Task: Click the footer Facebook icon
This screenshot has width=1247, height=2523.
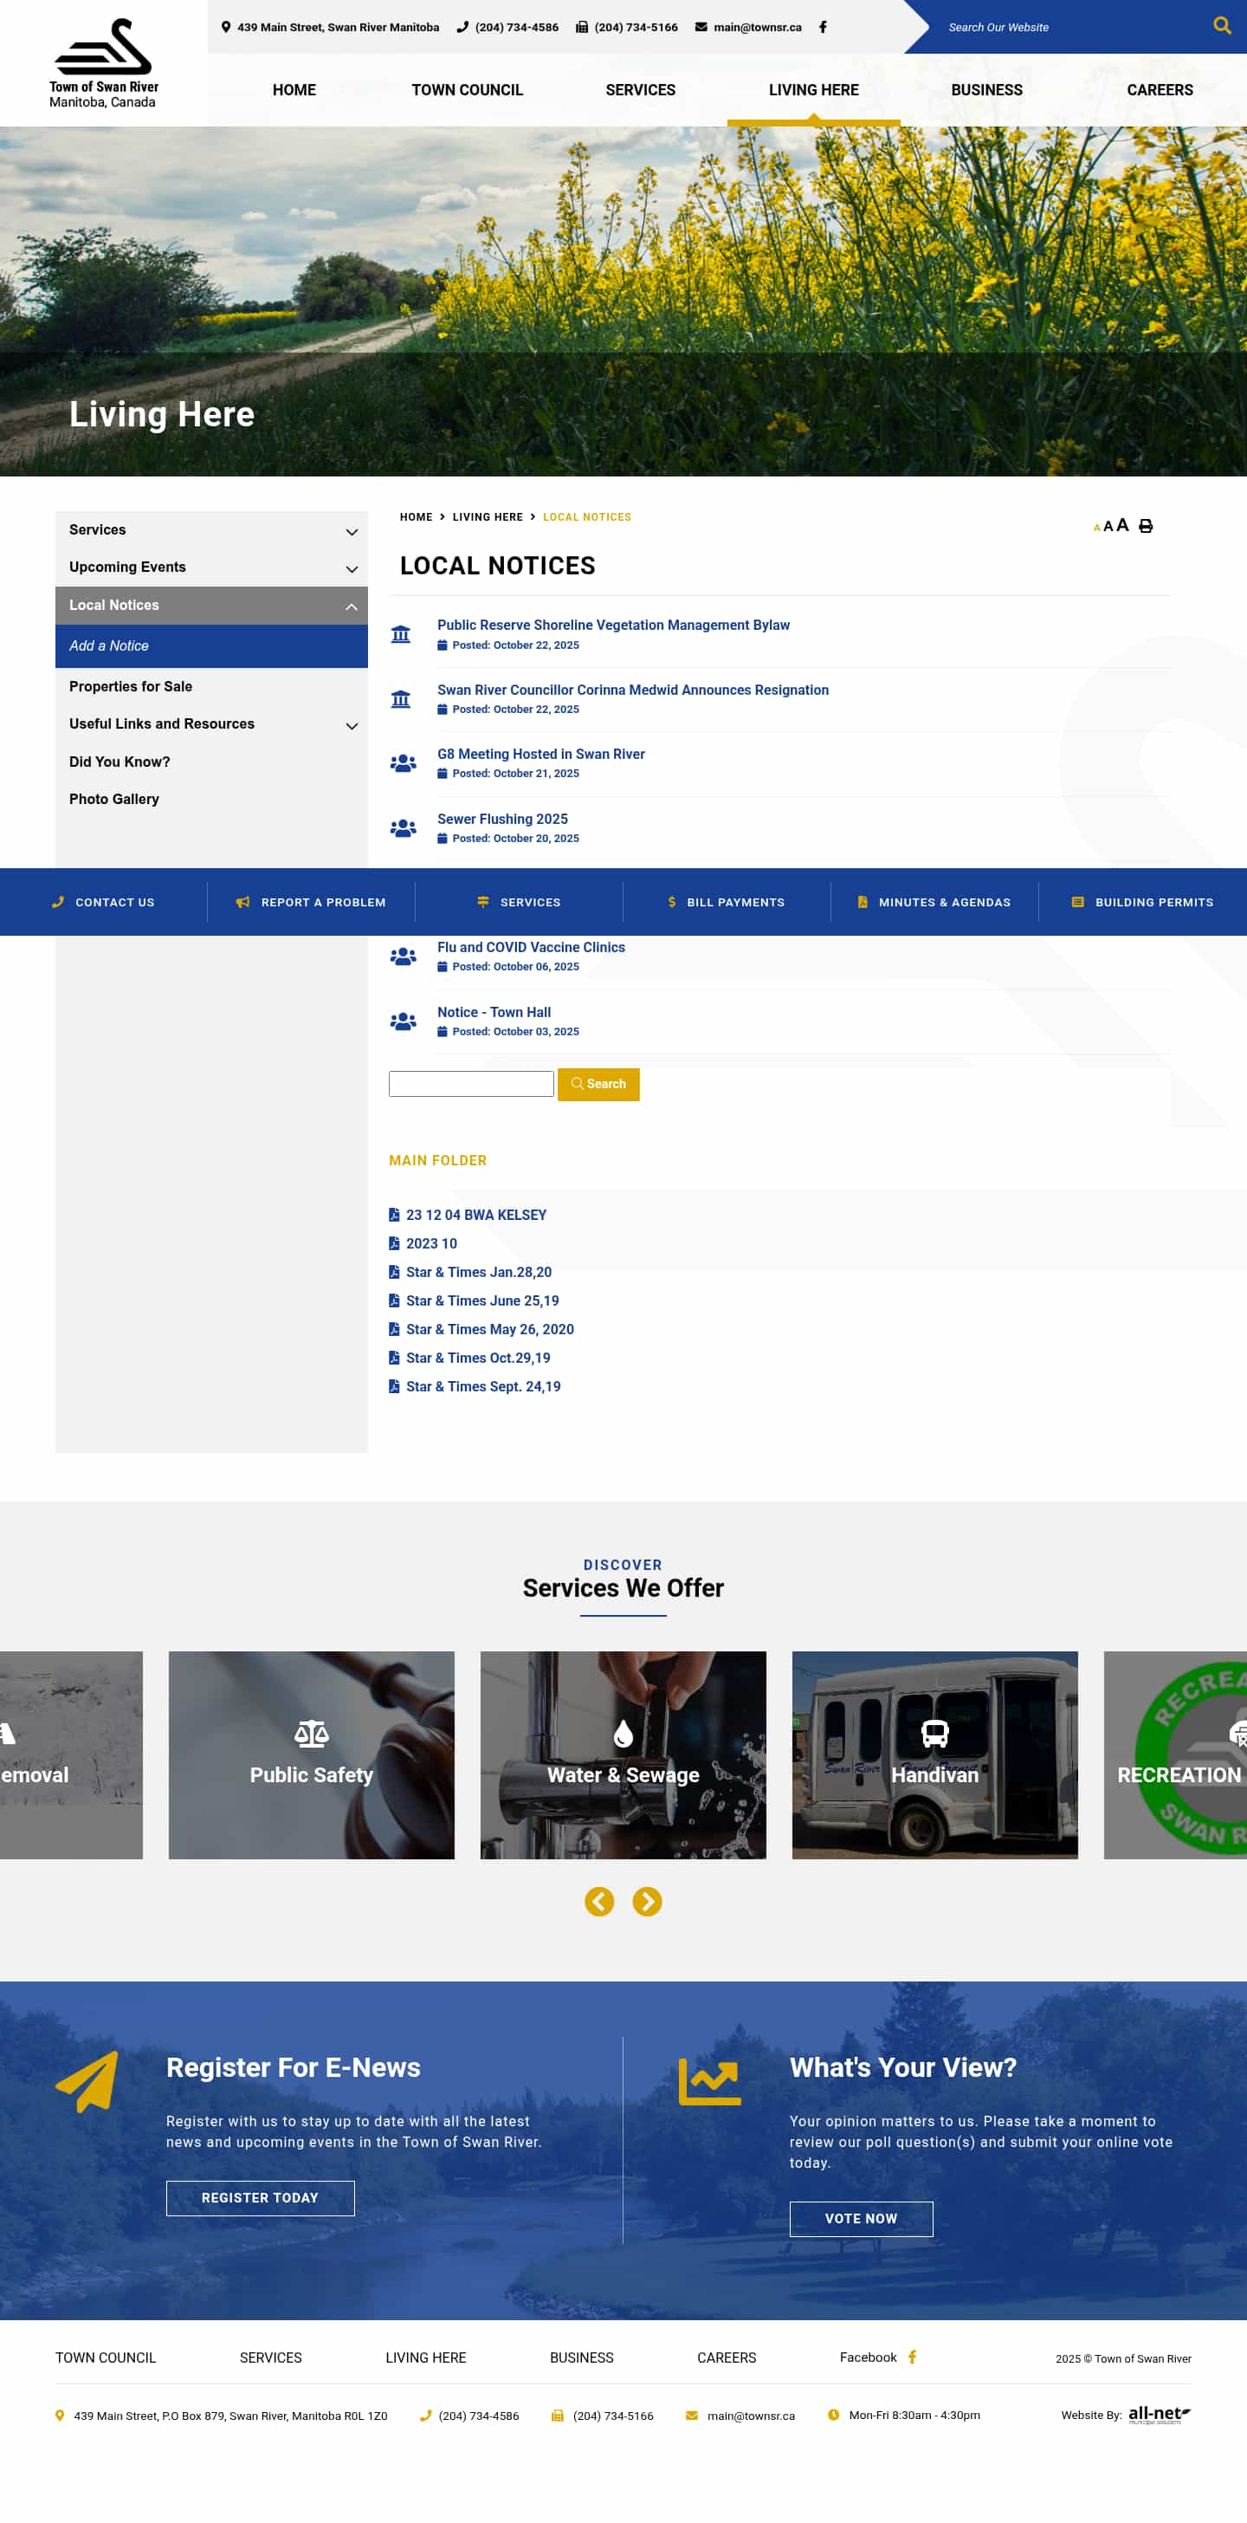Action: pos(911,2357)
